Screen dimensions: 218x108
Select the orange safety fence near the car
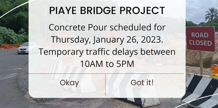pyautogui.click(x=10, y=46)
